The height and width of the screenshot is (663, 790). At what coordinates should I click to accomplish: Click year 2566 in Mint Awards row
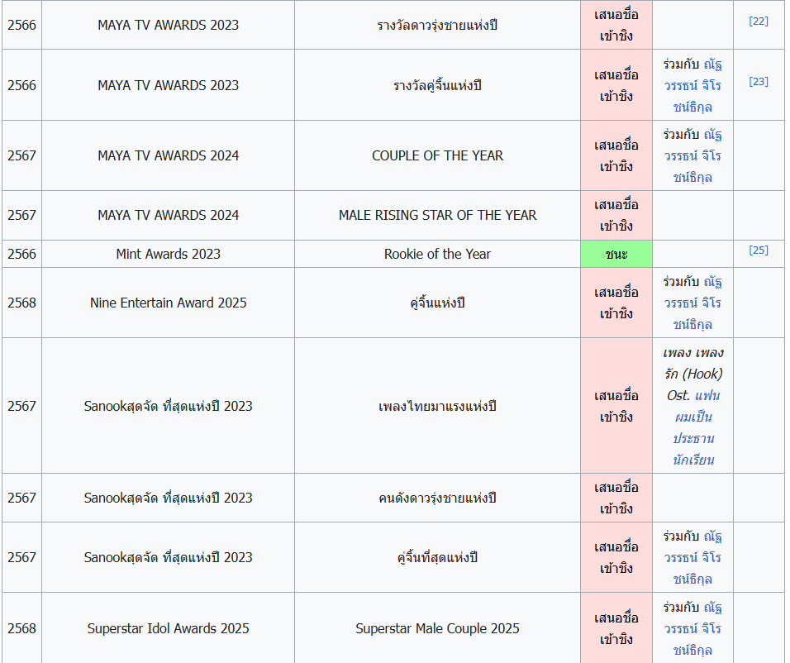click(x=21, y=254)
